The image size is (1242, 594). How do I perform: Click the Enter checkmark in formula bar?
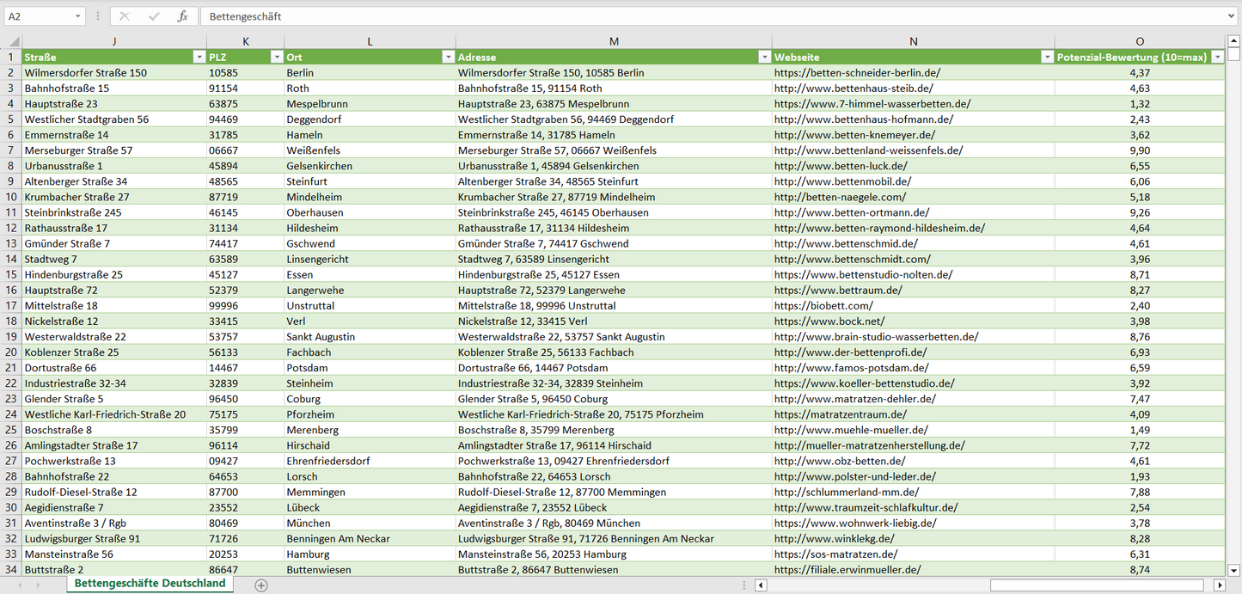pos(154,16)
